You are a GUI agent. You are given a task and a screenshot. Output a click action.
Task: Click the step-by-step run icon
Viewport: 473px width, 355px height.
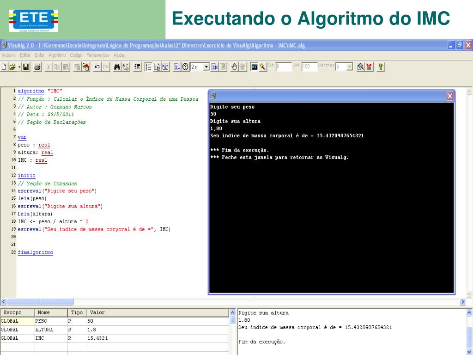point(177,67)
